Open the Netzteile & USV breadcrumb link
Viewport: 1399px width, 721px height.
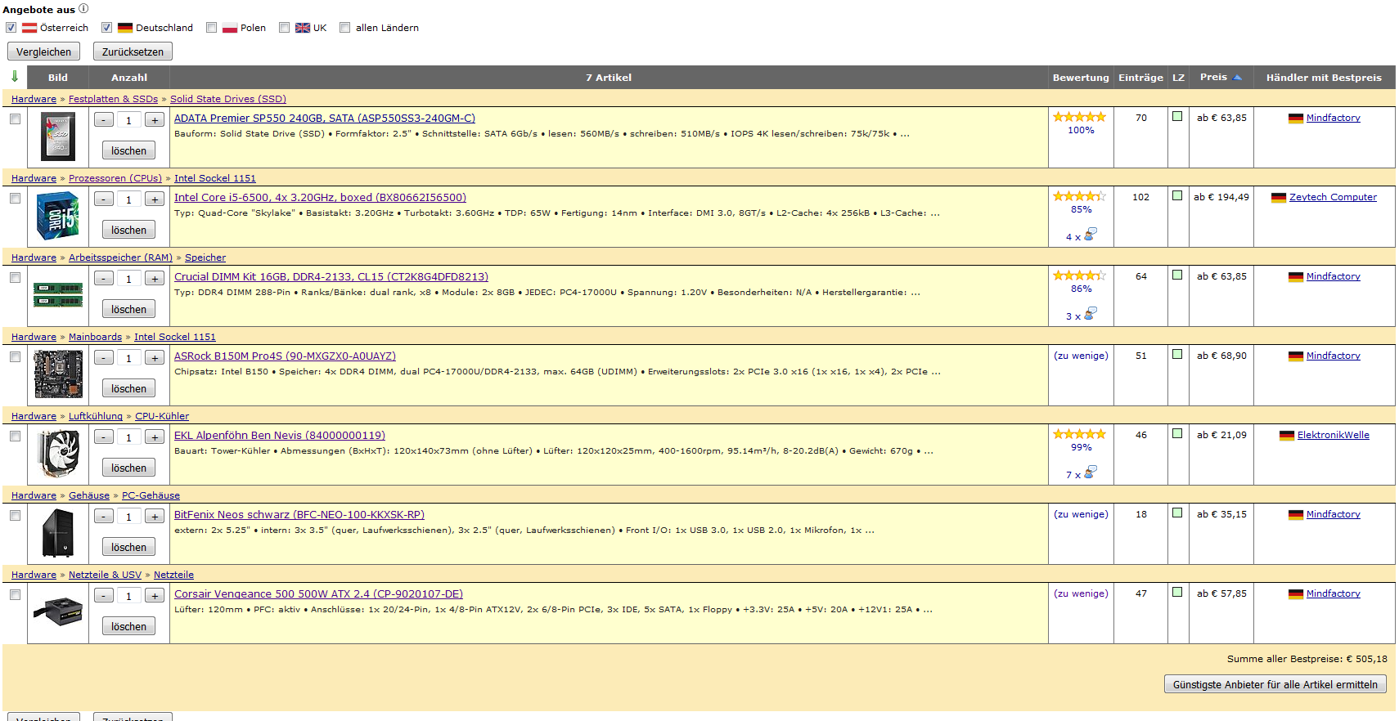[105, 575]
